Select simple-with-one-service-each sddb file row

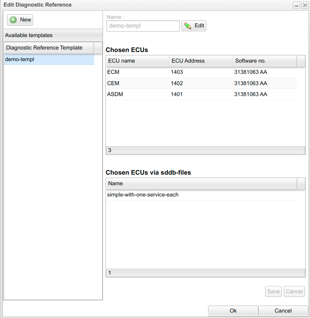coord(143,195)
